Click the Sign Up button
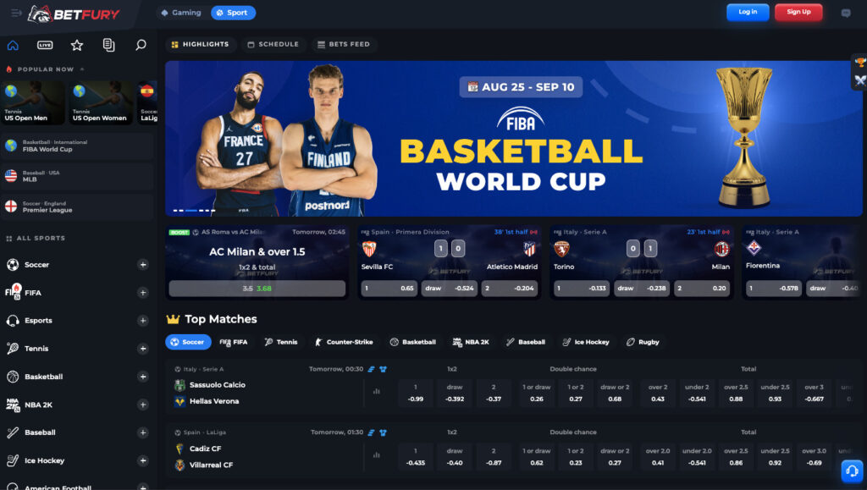Viewport: 867px width, 490px height. coord(798,12)
